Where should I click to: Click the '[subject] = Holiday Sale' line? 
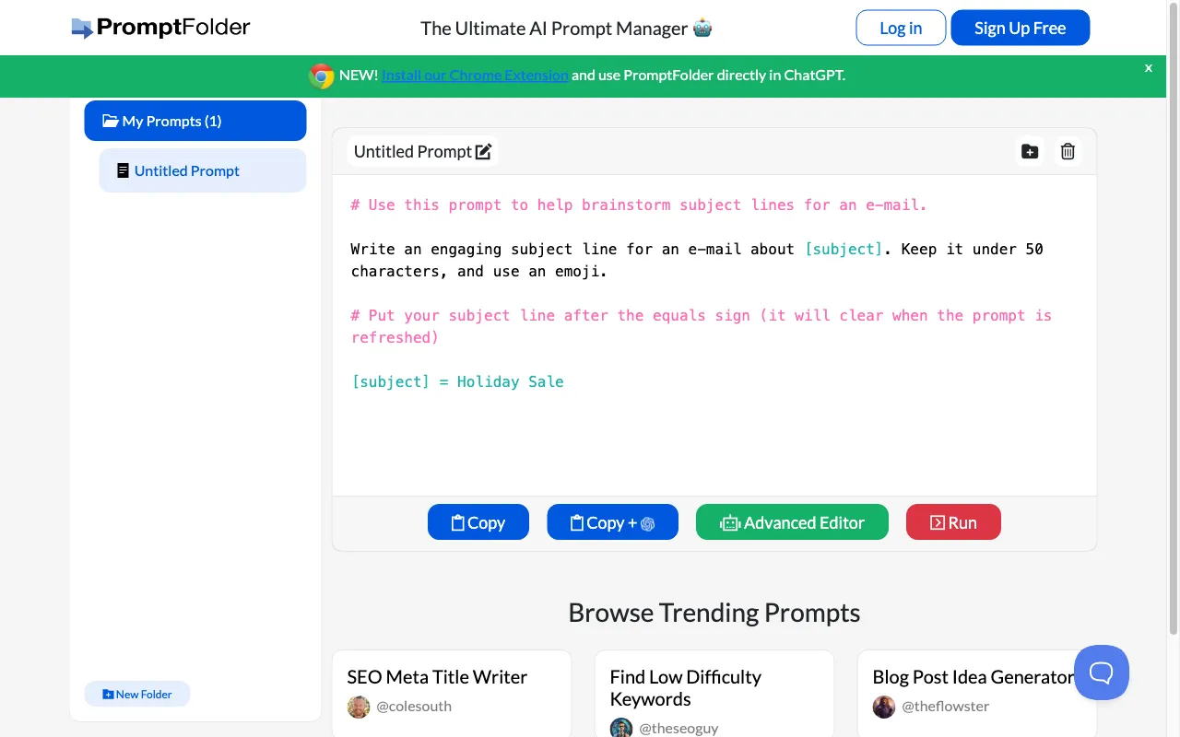tap(457, 381)
